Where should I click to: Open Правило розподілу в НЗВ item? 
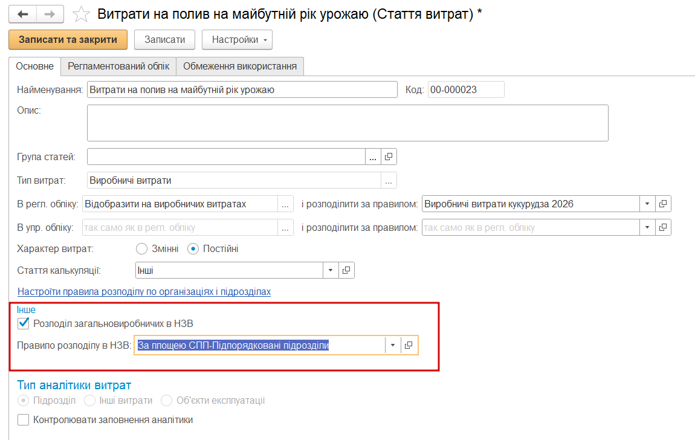coord(409,345)
